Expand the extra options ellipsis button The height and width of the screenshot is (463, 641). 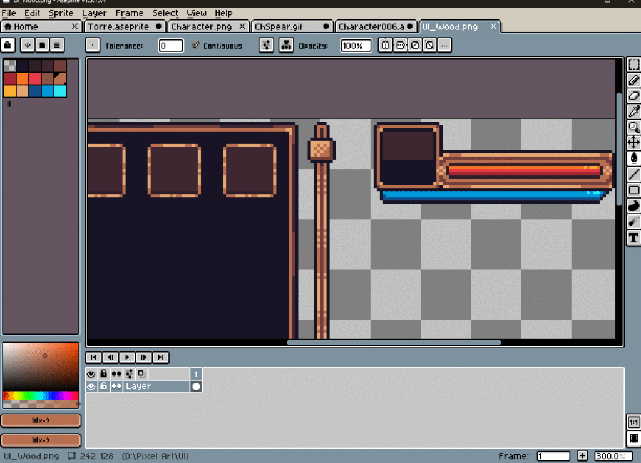click(444, 45)
